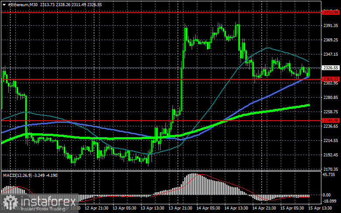Image resolution: width=341 pixels, height=213 pixels.
Task: Click the red 2308.53 level price tag
Action: coord(331,79)
